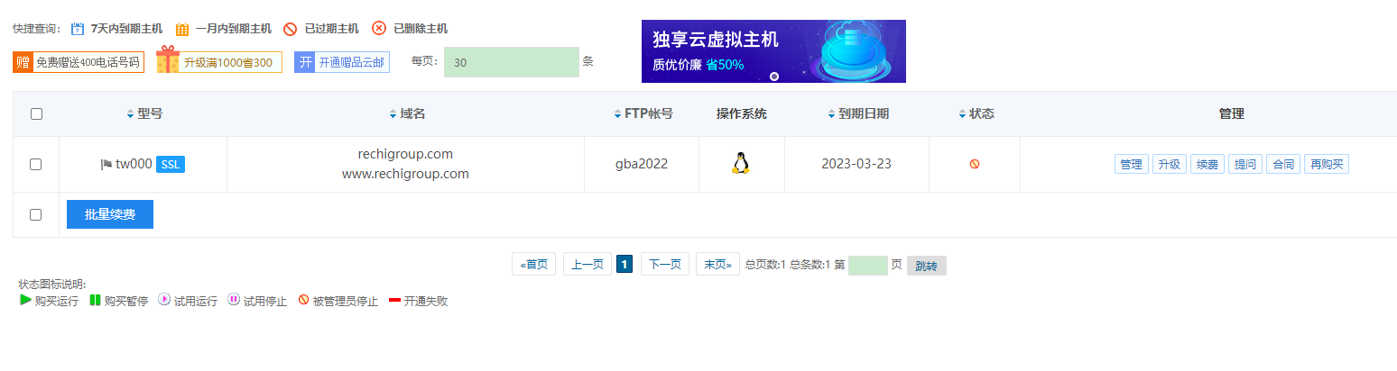This screenshot has width=1397, height=371.
Task: Tick the checkbox beside 批量续费
Action: coord(36,215)
